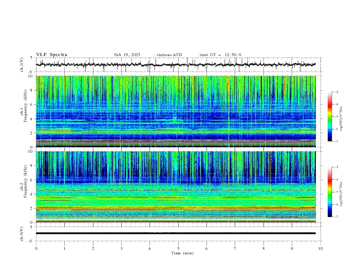Viewport: 361px width, 279px height.
Task: Click time axis tick label "3"
Action: tap(121, 248)
